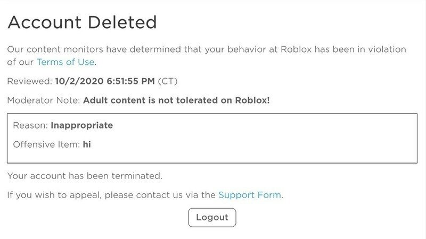Click the Account Deleted heading

[x=82, y=22]
